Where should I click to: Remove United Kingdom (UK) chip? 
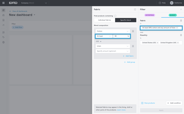click(x=178, y=43)
